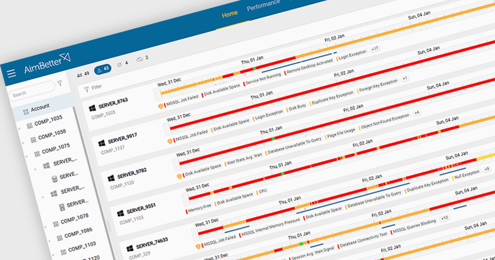Click the CPU alert tag
This screenshot has height=260, width=495.
(262, 191)
